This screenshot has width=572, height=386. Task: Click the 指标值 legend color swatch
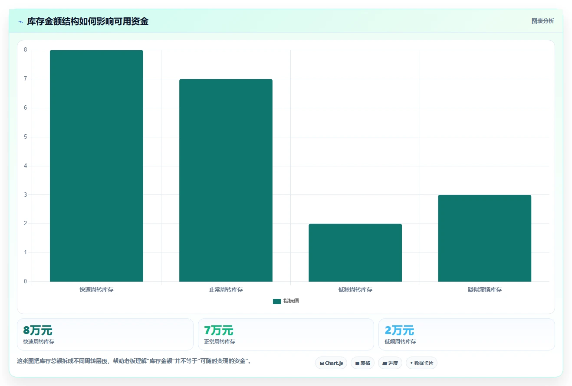click(x=277, y=302)
